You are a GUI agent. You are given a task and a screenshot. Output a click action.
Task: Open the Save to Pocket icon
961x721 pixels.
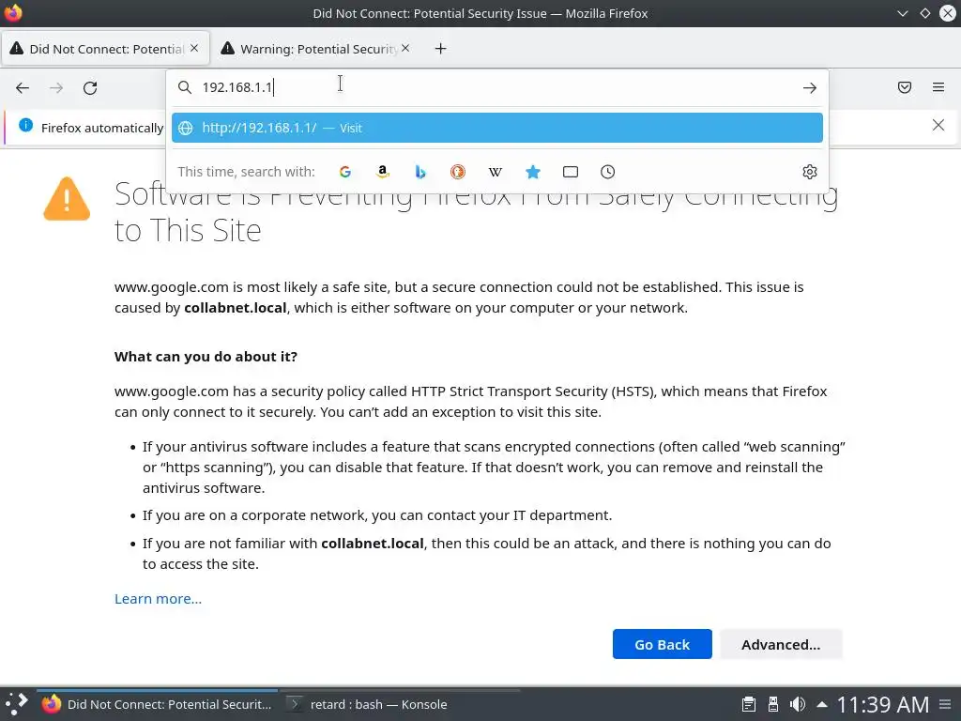[x=905, y=87]
